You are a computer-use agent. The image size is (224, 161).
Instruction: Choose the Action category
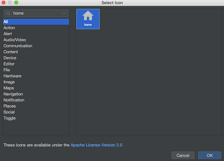36,28
